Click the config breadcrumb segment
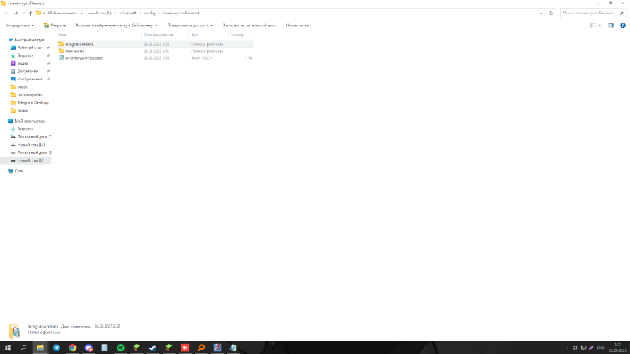 click(149, 13)
